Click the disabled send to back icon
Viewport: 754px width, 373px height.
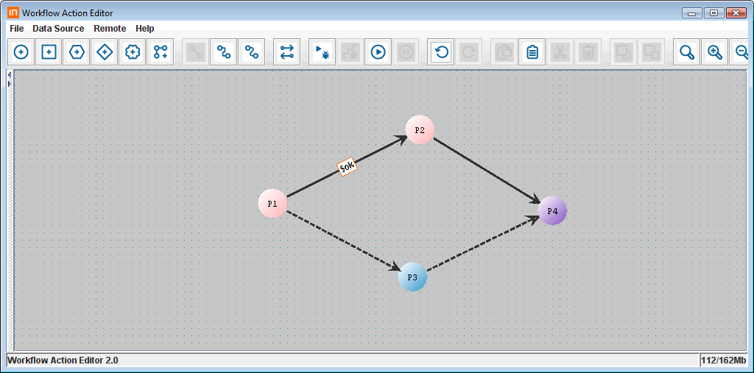coord(651,52)
